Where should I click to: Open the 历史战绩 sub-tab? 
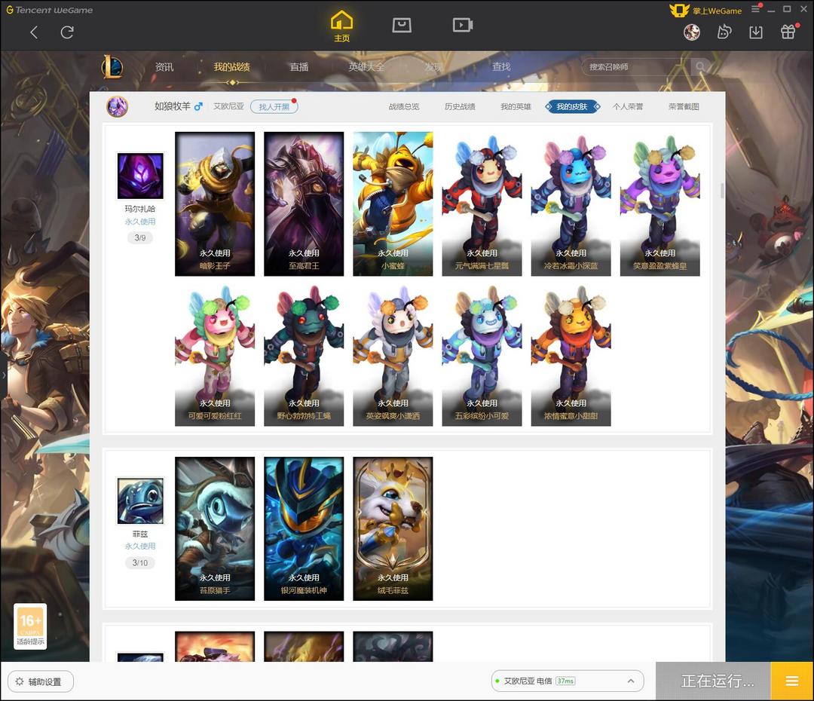(x=460, y=106)
